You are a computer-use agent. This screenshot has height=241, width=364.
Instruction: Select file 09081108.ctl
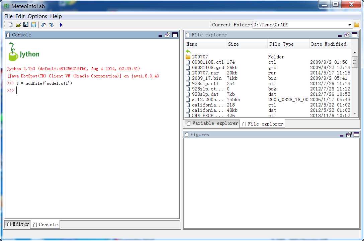[268, 62]
